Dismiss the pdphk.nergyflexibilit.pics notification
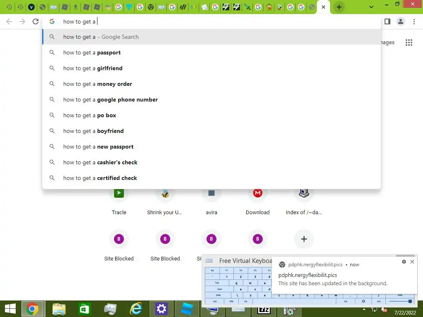 click(x=412, y=262)
